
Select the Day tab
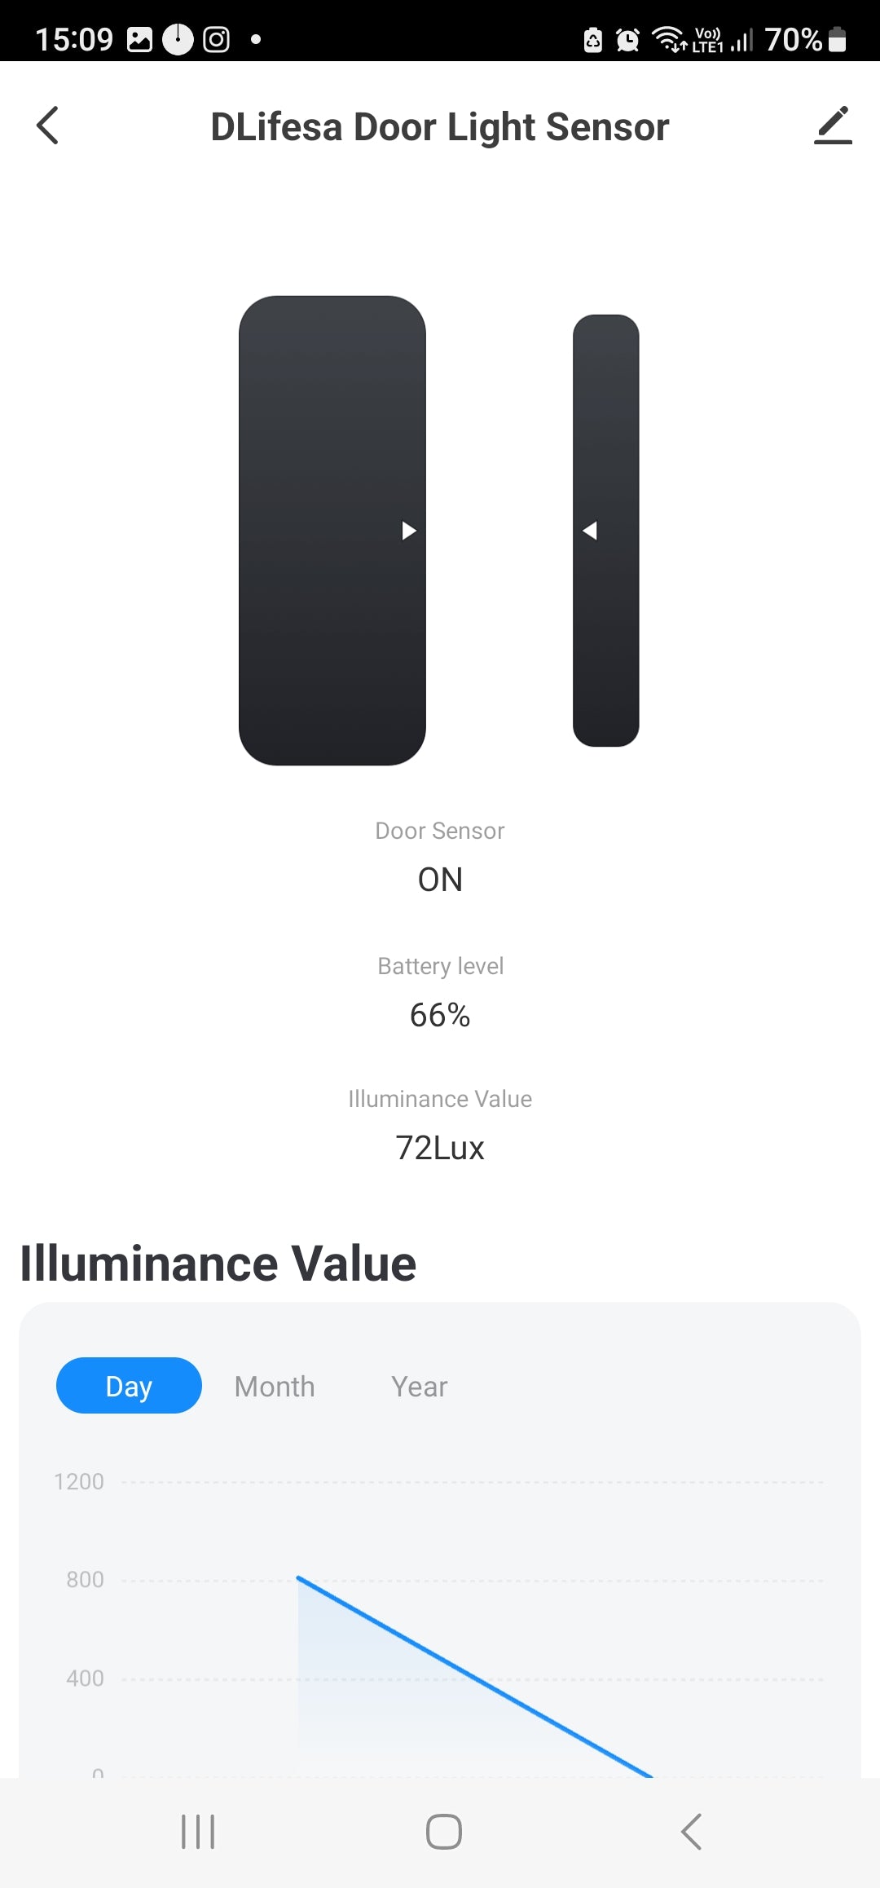[129, 1386]
